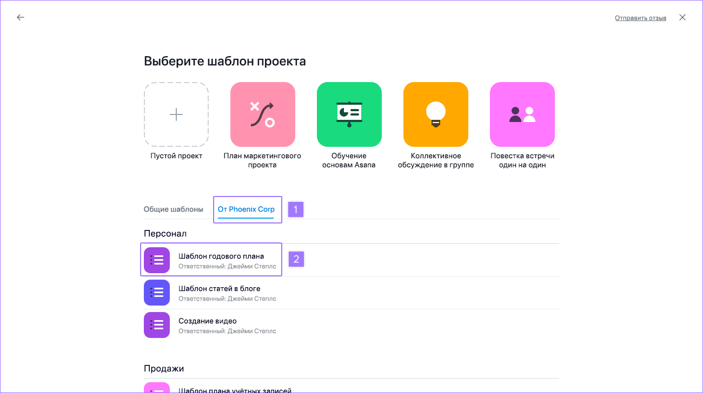
Task: Click the Шаблон годового плана list icon
Action: [157, 260]
